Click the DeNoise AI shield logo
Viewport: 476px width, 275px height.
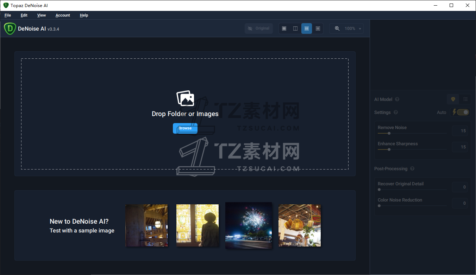pos(10,28)
